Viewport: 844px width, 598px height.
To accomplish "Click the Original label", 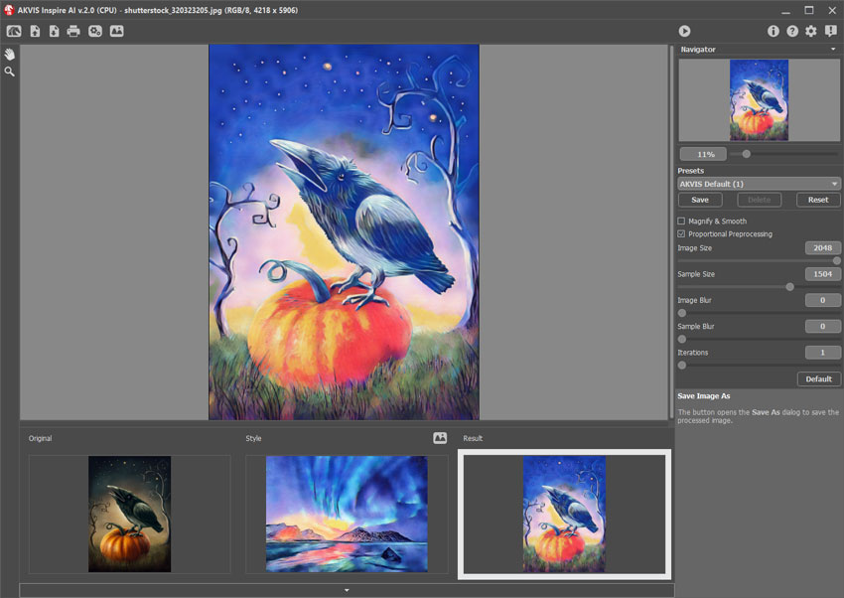I will pos(41,438).
